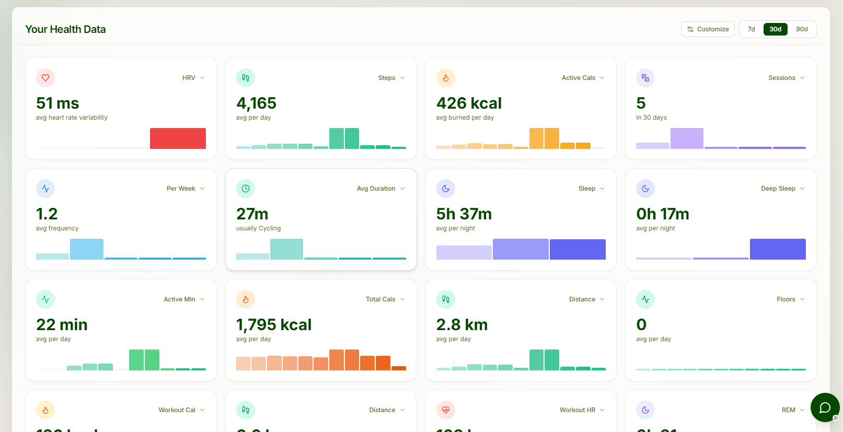Click the moon icon on Sleep card
The height and width of the screenshot is (432, 843).
point(446,189)
